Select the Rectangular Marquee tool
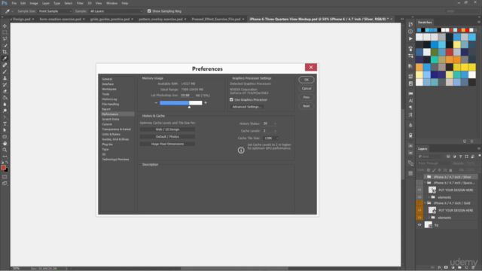This screenshot has width=482, height=271. (x=5, y=32)
